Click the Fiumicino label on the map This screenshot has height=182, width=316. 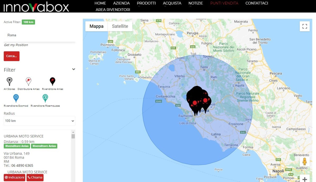tap(186, 116)
